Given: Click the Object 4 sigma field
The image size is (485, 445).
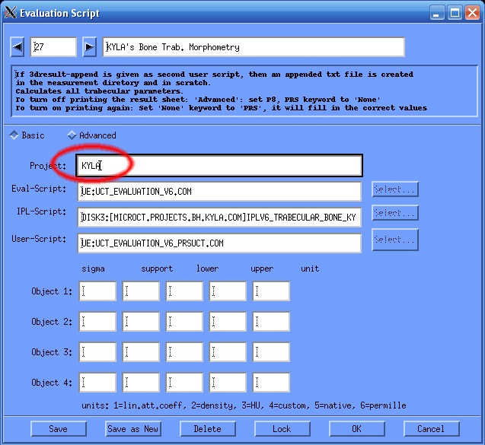Looking at the screenshot, I should pyautogui.click(x=97, y=383).
